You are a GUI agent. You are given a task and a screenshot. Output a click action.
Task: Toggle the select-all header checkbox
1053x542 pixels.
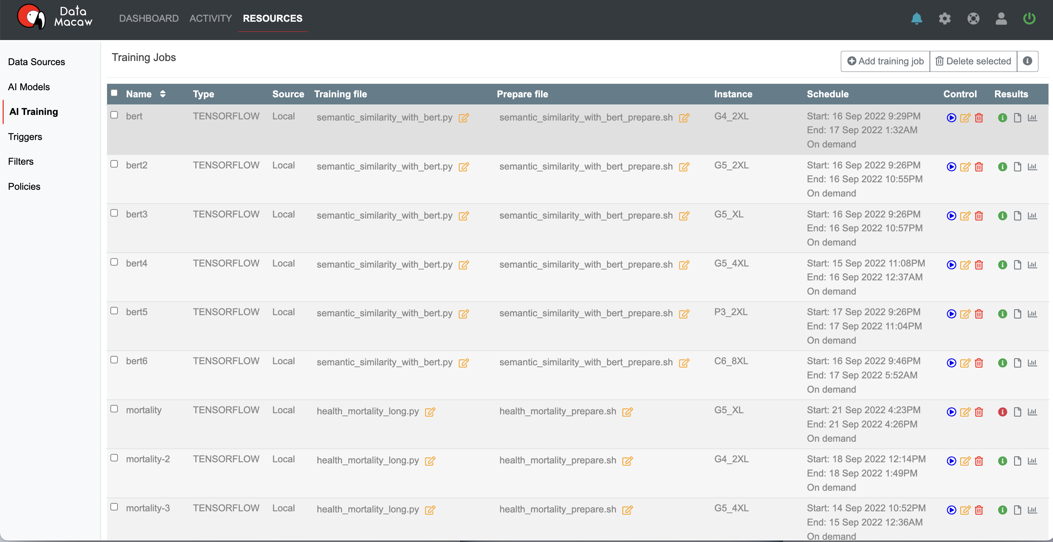pos(114,93)
